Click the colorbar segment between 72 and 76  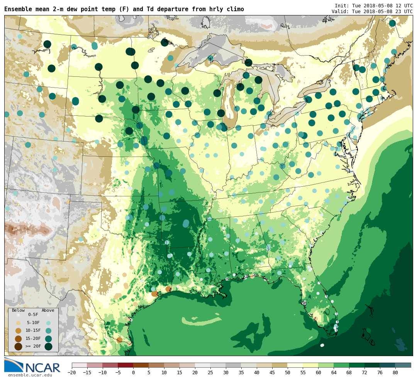point(373,365)
